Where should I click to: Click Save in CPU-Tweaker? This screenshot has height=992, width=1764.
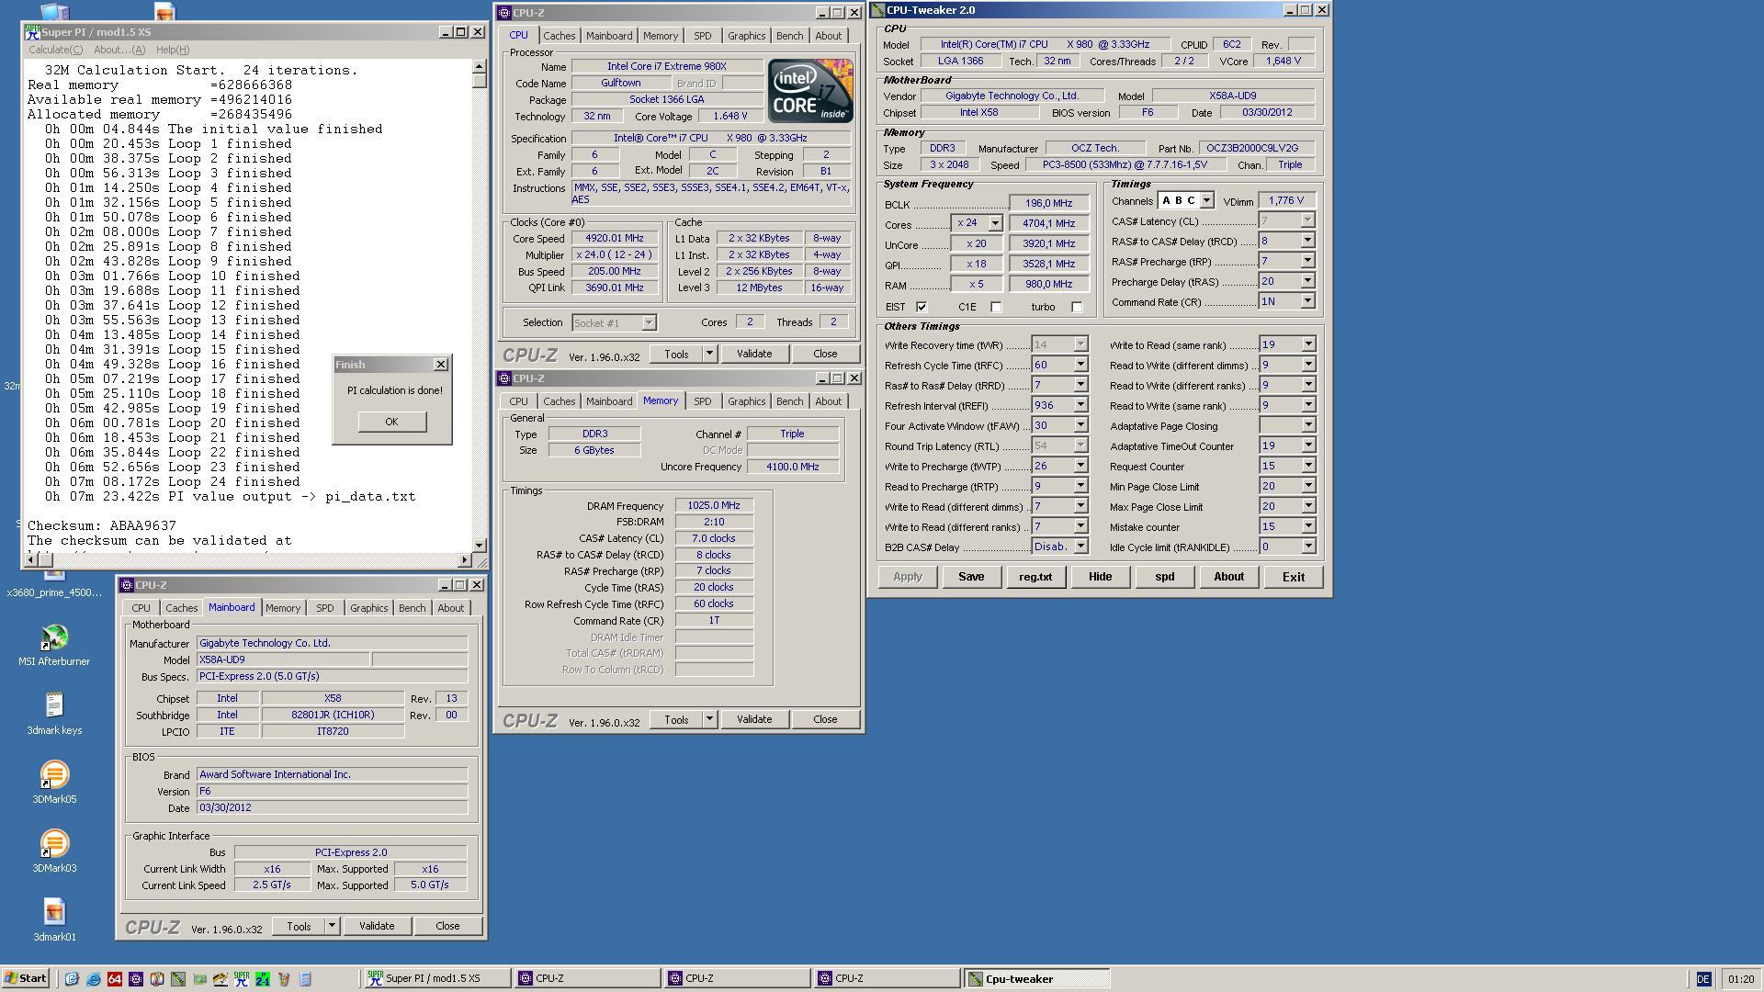971,577
